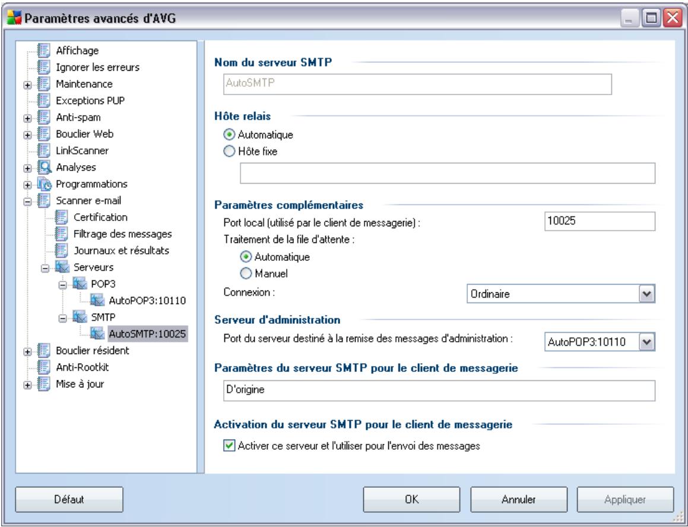The width and height of the screenshot is (688, 527).
Task: Select the Exceptions PUP tree label
Action: [90, 100]
